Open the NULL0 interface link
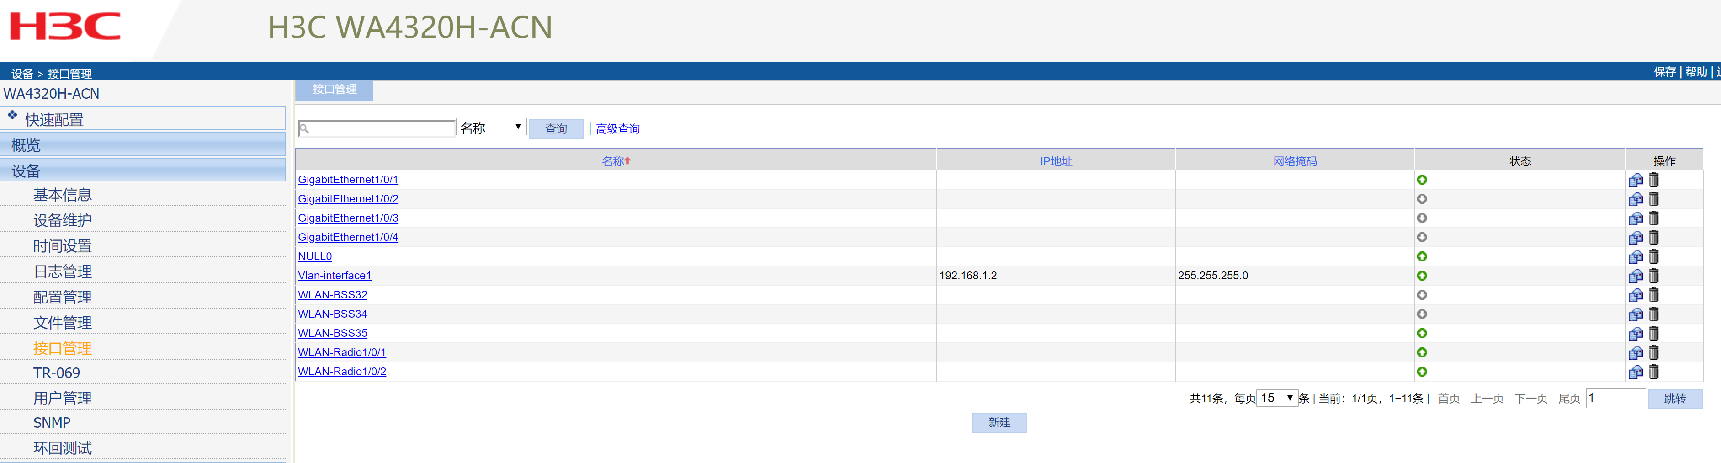 (x=315, y=256)
